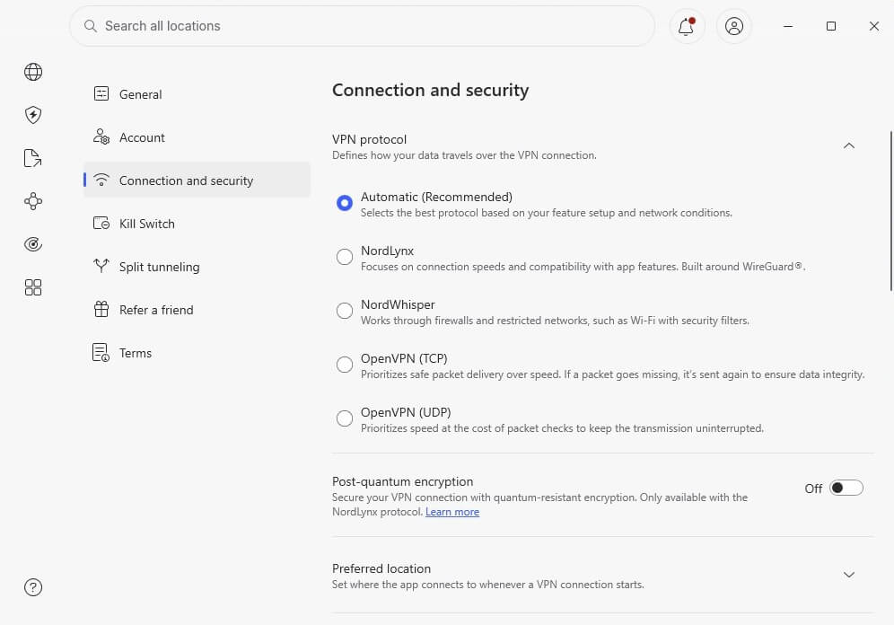Open notifications bell icon
Screen dimensions: 894x625
click(687, 26)
